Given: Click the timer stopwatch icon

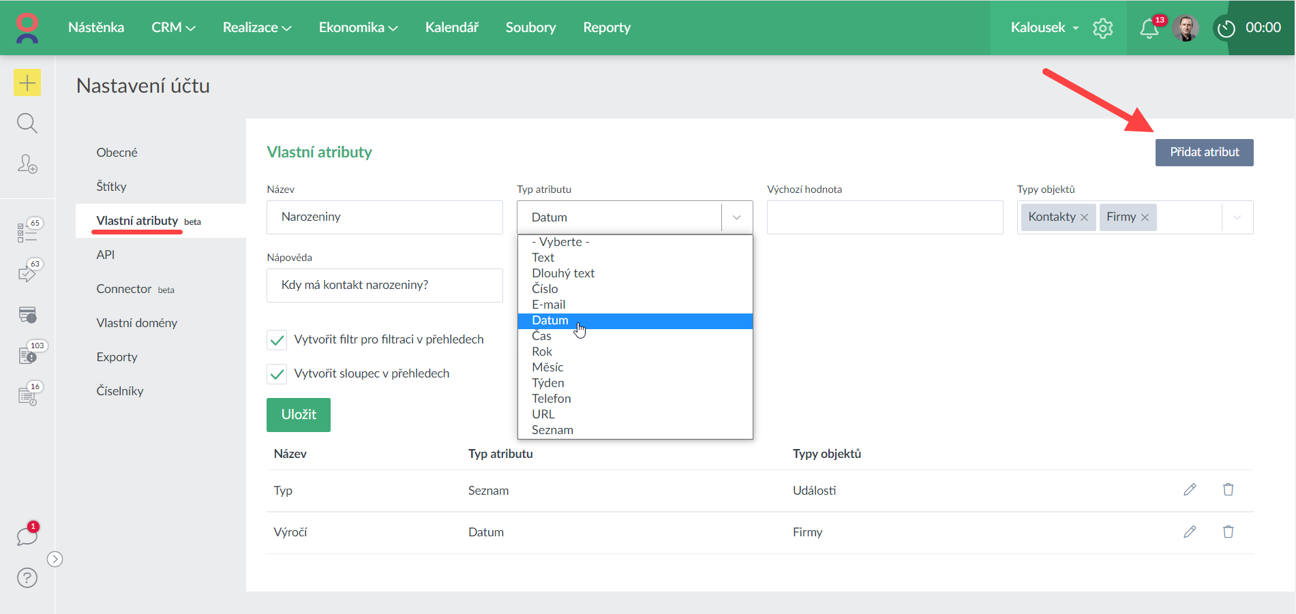Looking at the screenshot, I should pos(1226,28).
